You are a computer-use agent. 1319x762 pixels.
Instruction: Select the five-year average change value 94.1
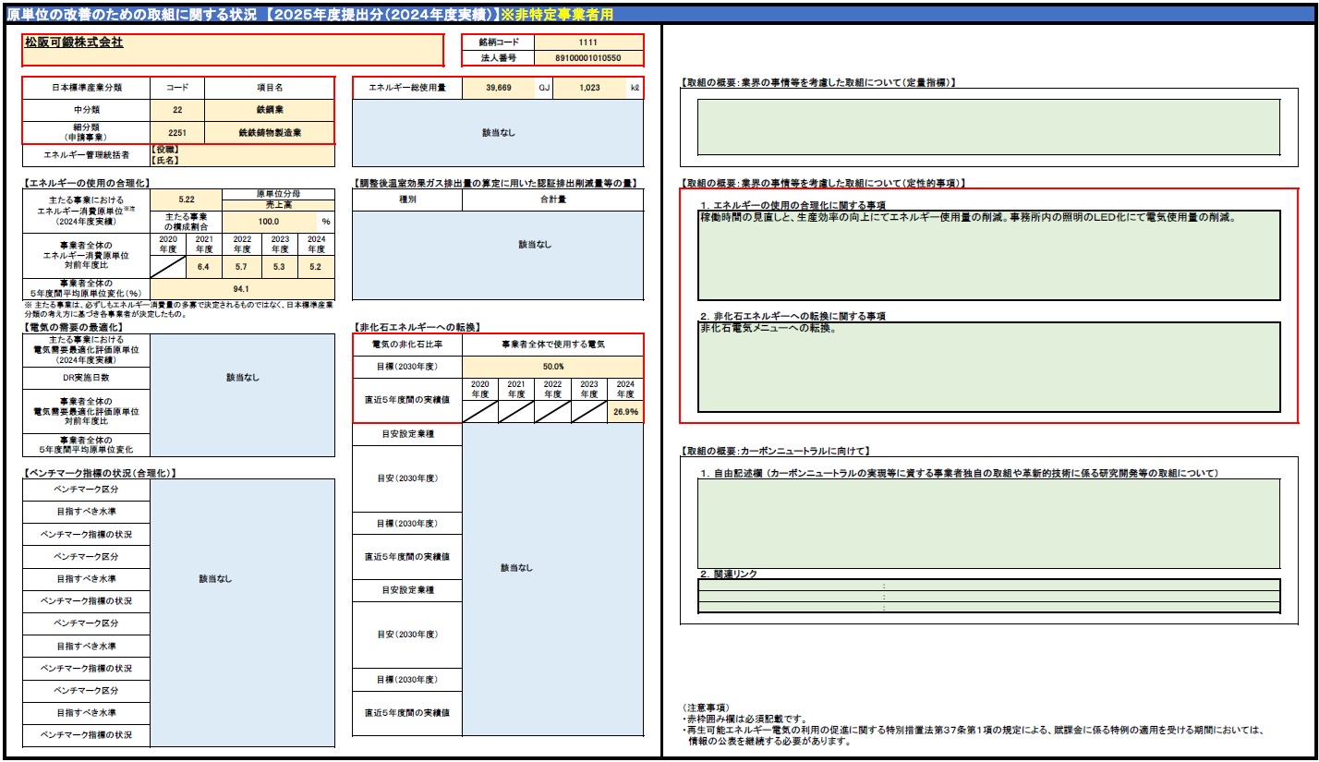click(x=241, y=287)
